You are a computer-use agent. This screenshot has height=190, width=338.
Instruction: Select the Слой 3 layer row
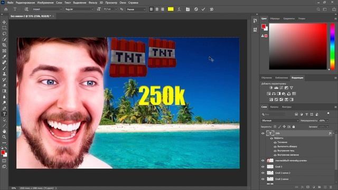point(297,167)
